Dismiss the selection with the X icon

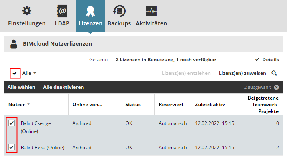(276, 87)
